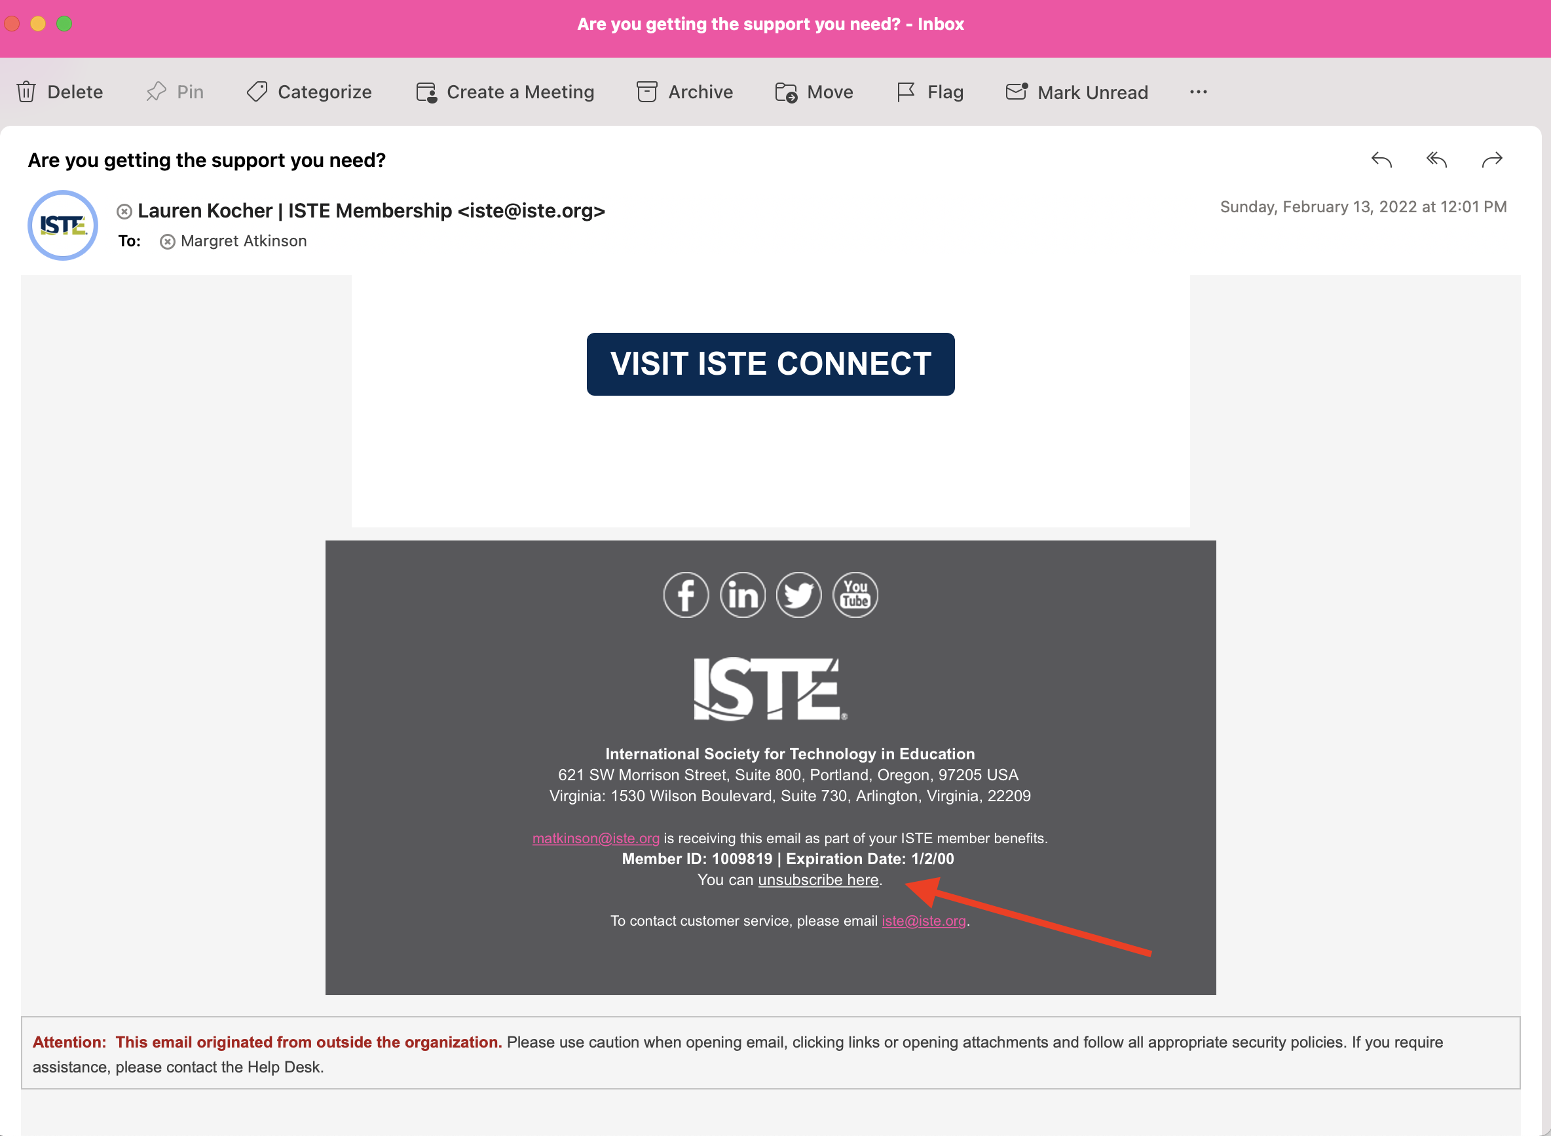Image resolution: width=1551 pixels, height=1136 pixels.
Task: Categorize the email with the tag button
Action: point(308,92)
